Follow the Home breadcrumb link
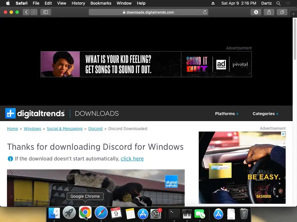Image resolution: width=297 pixels, height=222 pixels. pyautogui.click(x=12, y=129)
